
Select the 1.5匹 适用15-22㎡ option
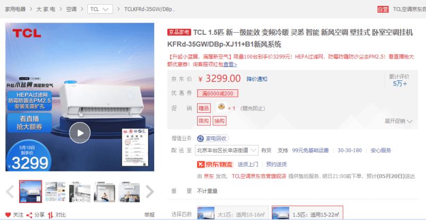(x=307, y=215)
